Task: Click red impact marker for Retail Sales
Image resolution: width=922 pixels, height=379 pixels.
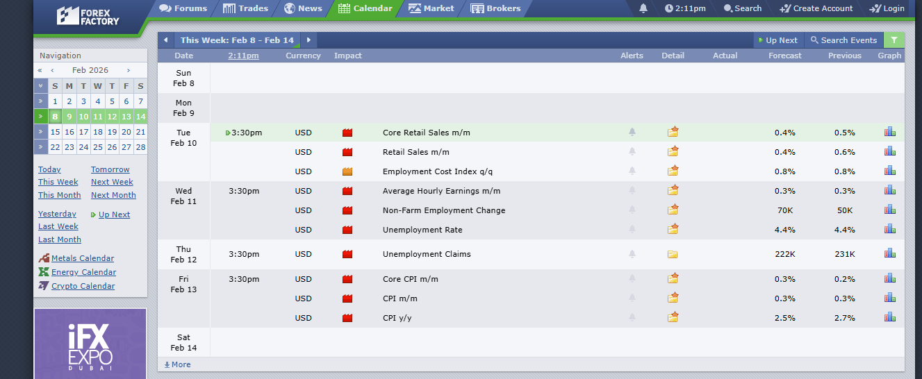Action: tap(347, 152)
